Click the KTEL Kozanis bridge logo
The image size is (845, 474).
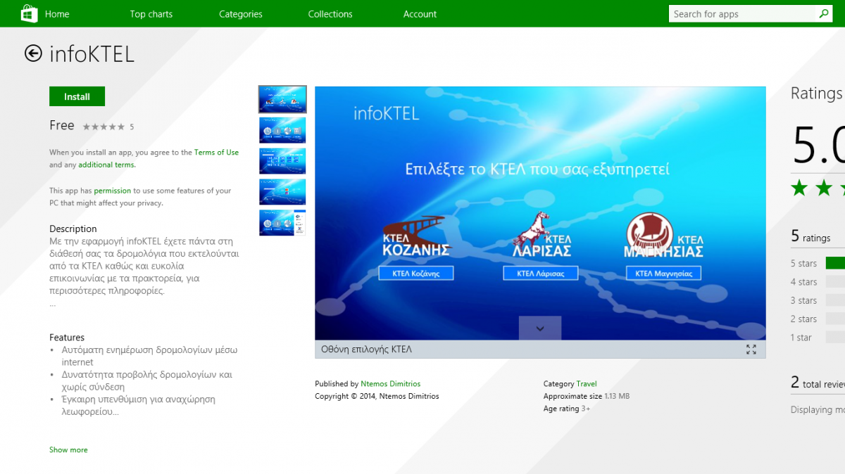[x=416, y=236]
